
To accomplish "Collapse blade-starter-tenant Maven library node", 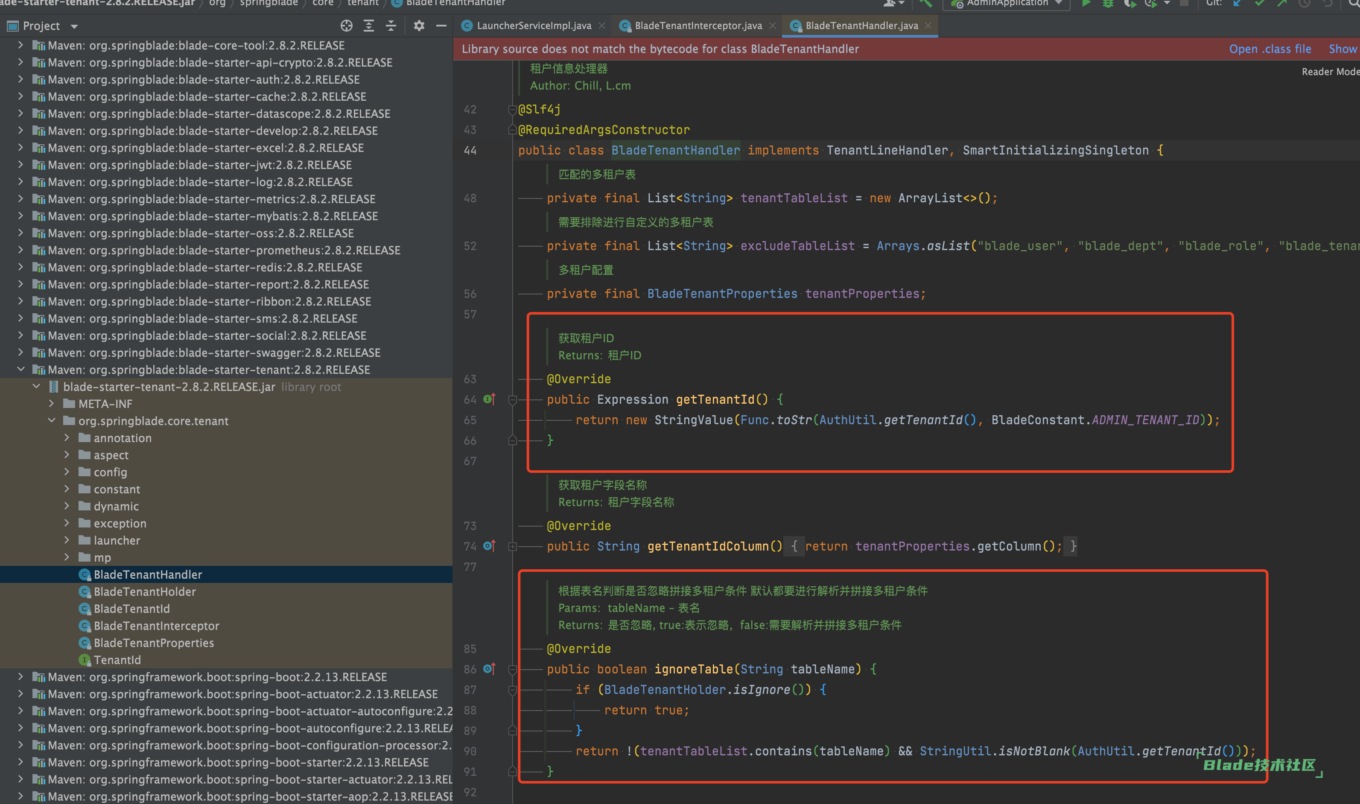I will pyautogui.click(x=20, y=370).
